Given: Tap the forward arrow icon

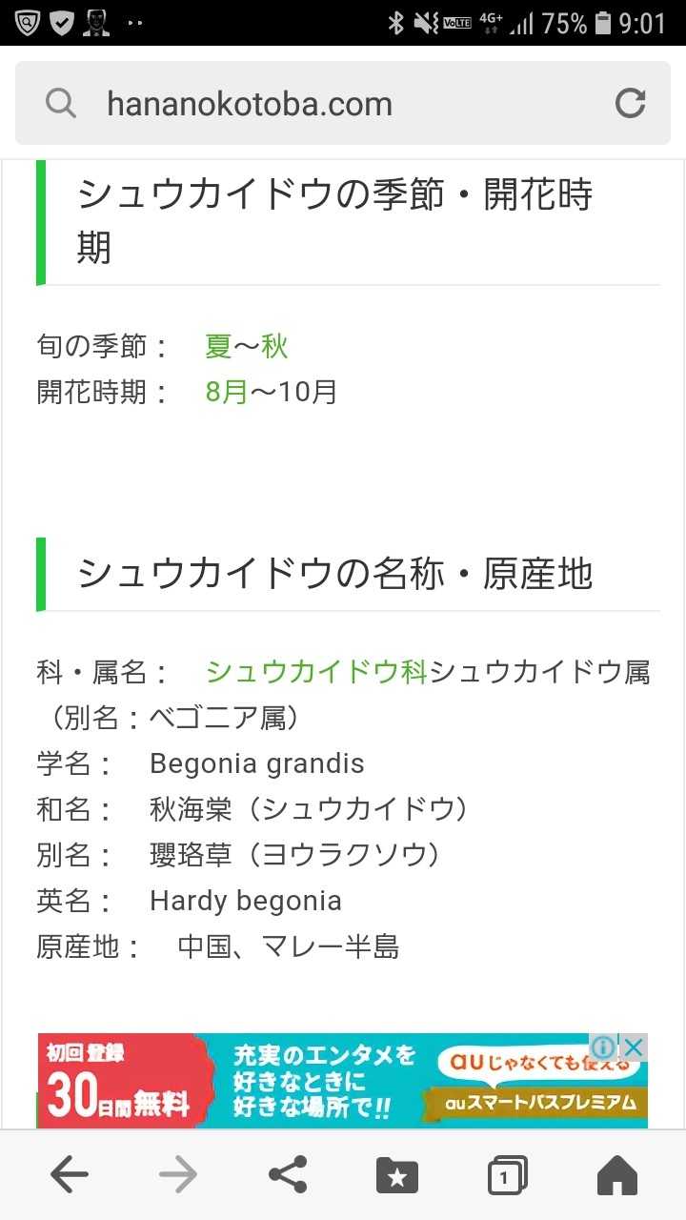Looking at the screenshot, I should pos(178,1175).
